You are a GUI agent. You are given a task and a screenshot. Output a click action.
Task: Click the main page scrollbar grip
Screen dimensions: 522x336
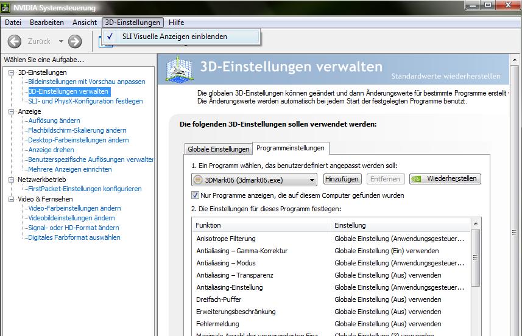tap(514, 232)
